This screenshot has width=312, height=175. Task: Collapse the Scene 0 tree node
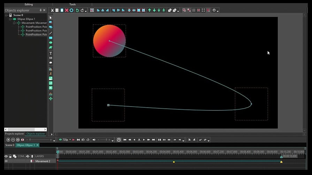click(x=6, y=15)
